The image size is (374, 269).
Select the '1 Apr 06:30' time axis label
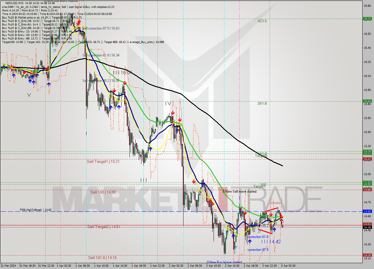[83, 266]
